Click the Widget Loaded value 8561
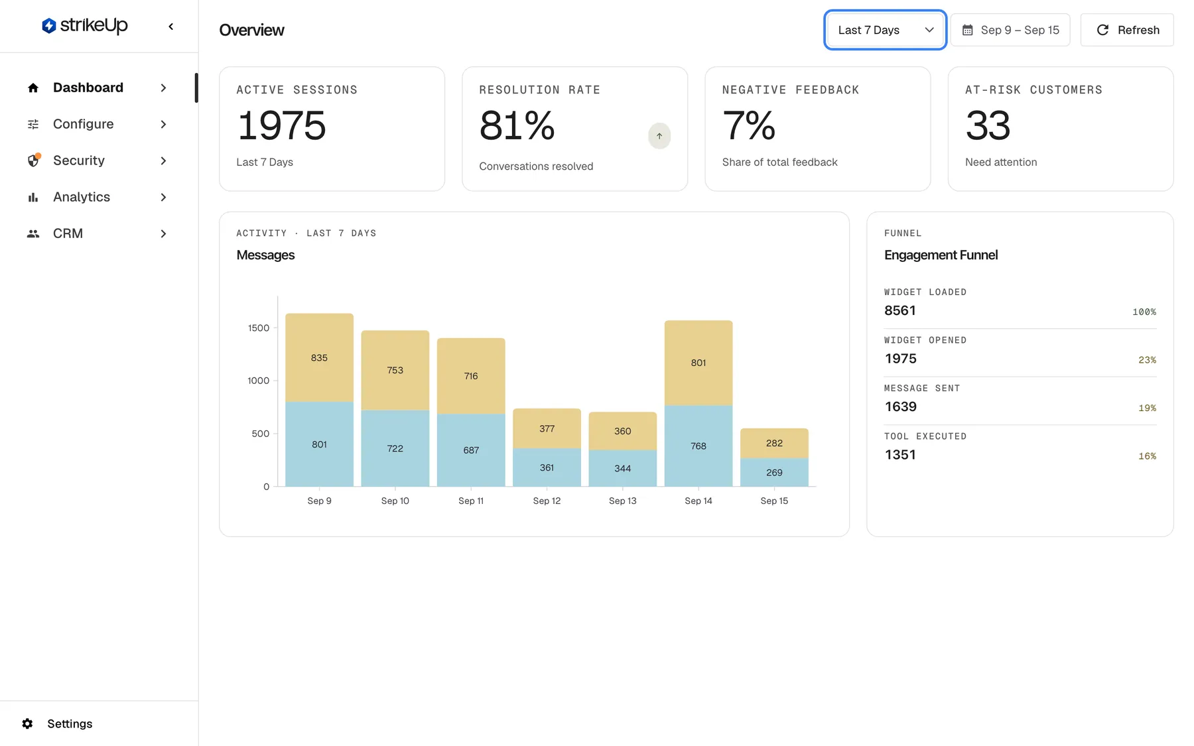Viewport: 1194px width, 746px height. [900, 310]
